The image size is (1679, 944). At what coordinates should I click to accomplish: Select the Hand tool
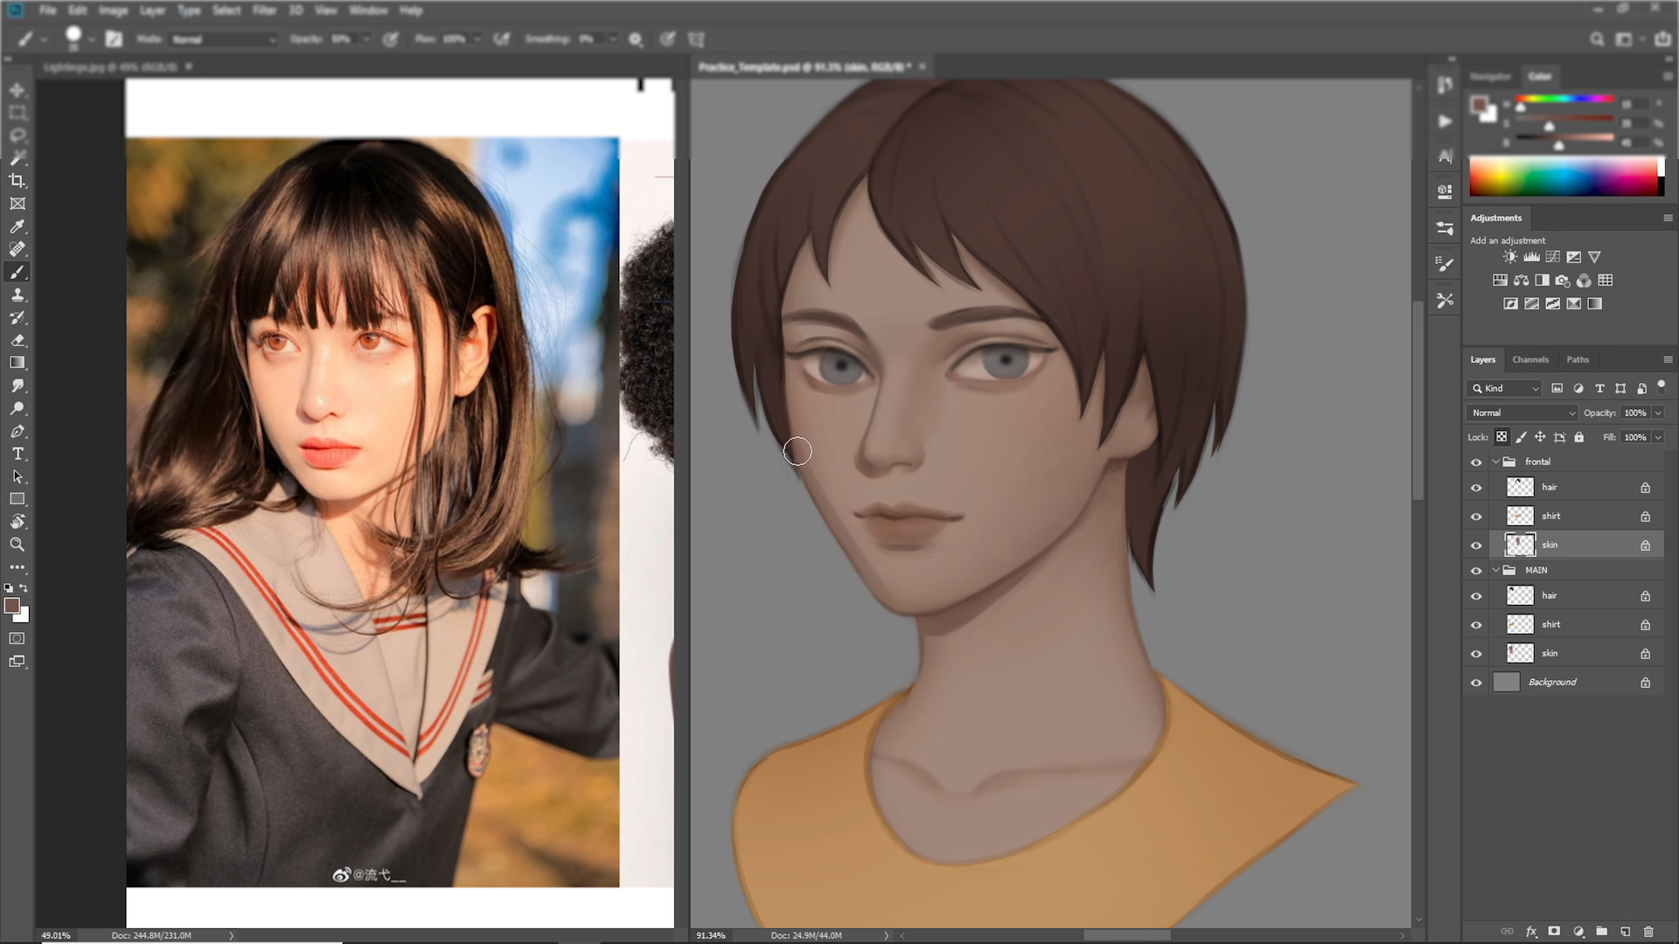click(17, 522)
